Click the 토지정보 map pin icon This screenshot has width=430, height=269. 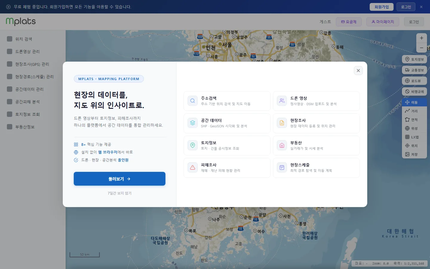193,146
